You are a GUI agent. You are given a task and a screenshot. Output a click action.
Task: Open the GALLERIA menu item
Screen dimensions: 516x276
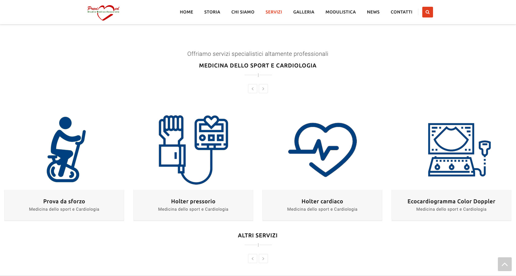[304, 12]
